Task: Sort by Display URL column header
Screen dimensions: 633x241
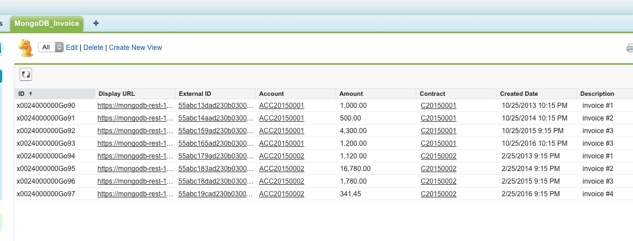Action: point(135,94)
